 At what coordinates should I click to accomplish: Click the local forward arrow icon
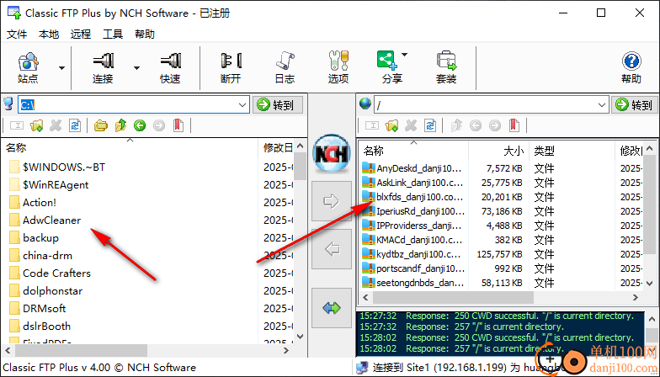coord(159,125)
